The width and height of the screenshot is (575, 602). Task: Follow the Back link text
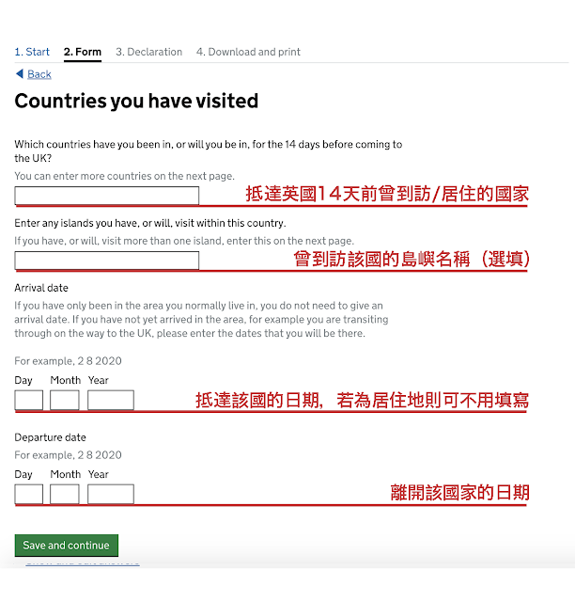(39, 74)
